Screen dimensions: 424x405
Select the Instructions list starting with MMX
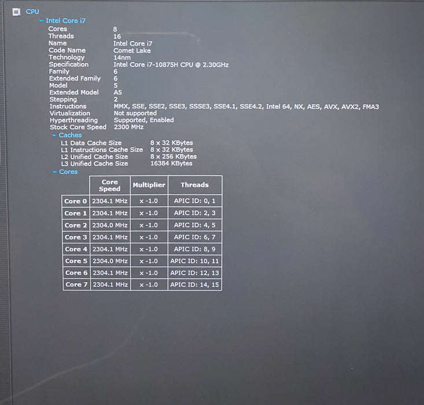(x=246, y=106)
